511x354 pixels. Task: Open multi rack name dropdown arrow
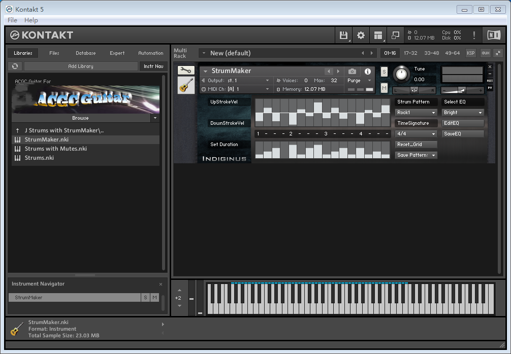click(204, 53)
